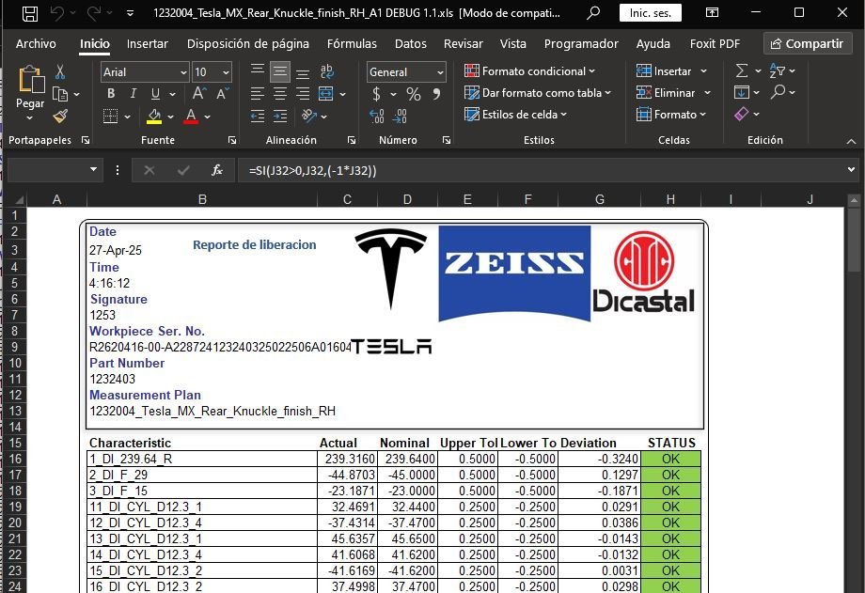Viewport: 865px width, 593px height.
Task: Open the General number format dropdown
Action: coord(440,72)
